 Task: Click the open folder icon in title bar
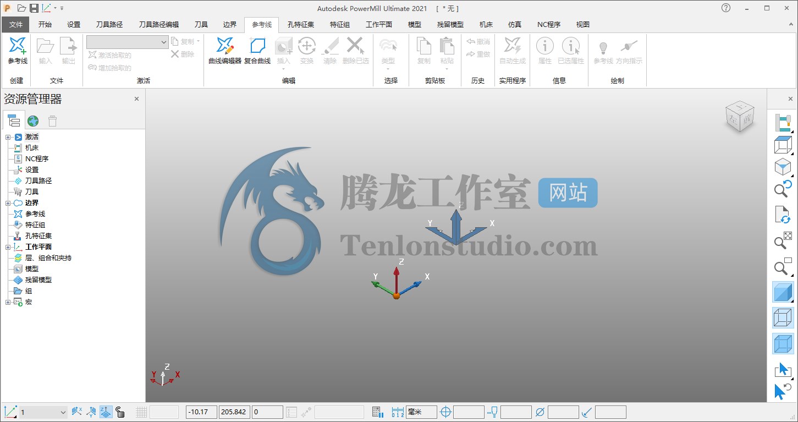point(21,8)
